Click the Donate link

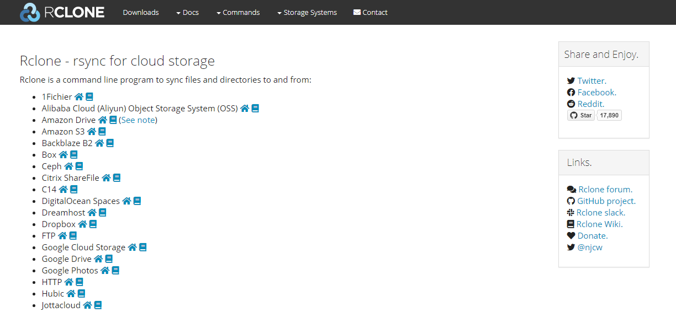[x=593, y=236]
